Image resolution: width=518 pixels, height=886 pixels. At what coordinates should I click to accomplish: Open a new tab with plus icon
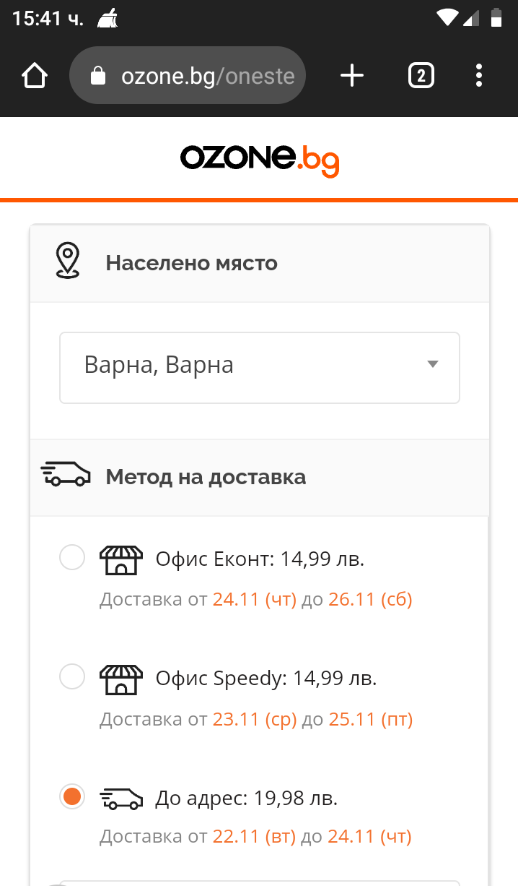[352, 75]
